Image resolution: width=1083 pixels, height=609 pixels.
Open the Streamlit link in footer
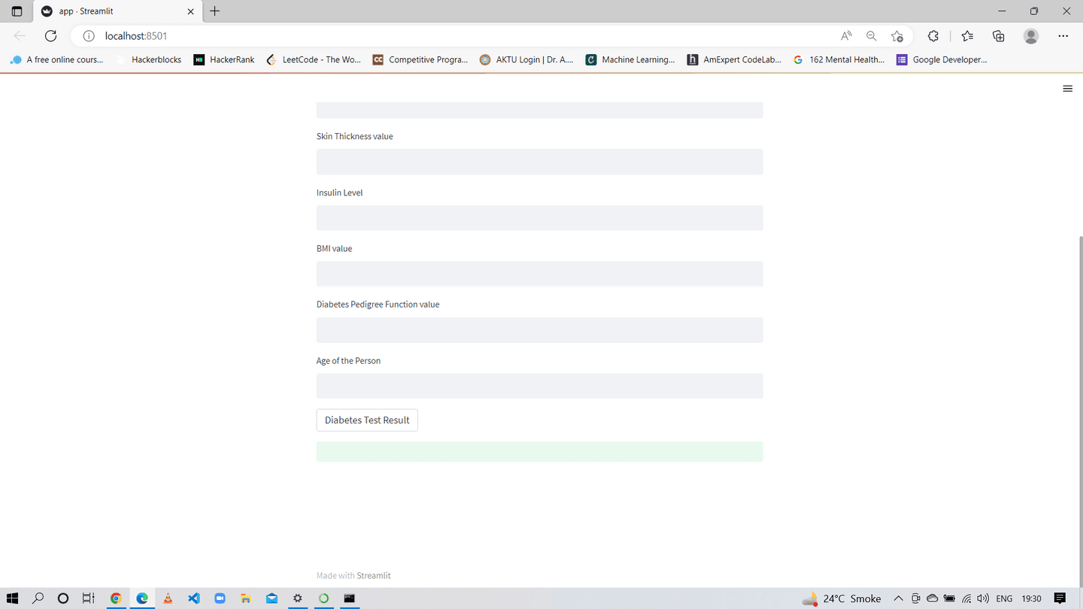374,575
